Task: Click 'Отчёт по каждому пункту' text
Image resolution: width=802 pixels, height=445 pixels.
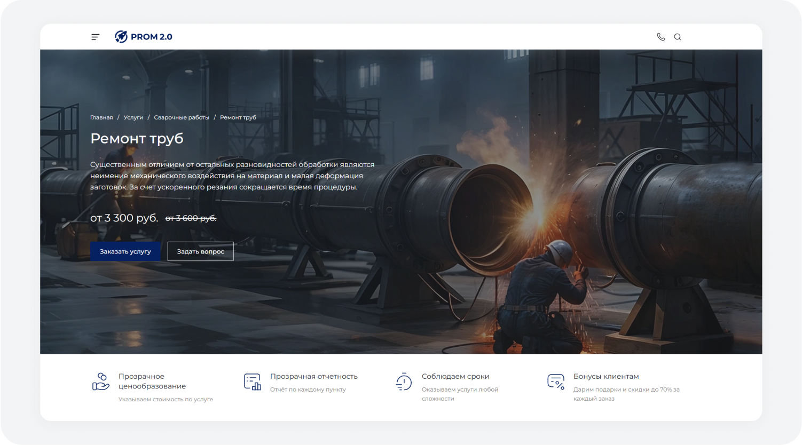Action: (308, 390)
